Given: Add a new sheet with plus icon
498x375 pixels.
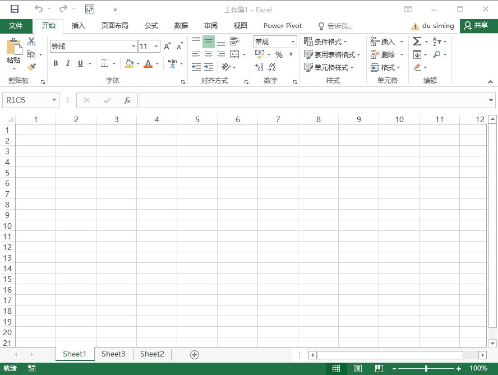Looking at the screenshot, I should coord(195,355).
